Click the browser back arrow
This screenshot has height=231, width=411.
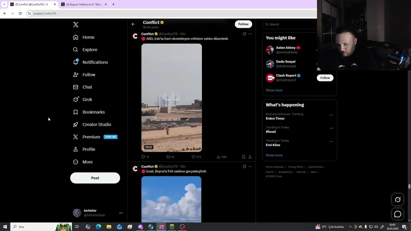(x=4, y=13)
